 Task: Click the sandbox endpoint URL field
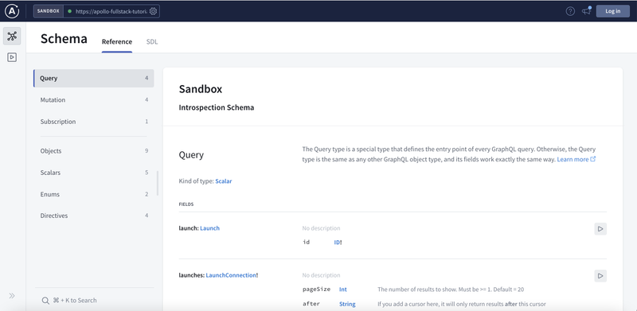[111, 11]
